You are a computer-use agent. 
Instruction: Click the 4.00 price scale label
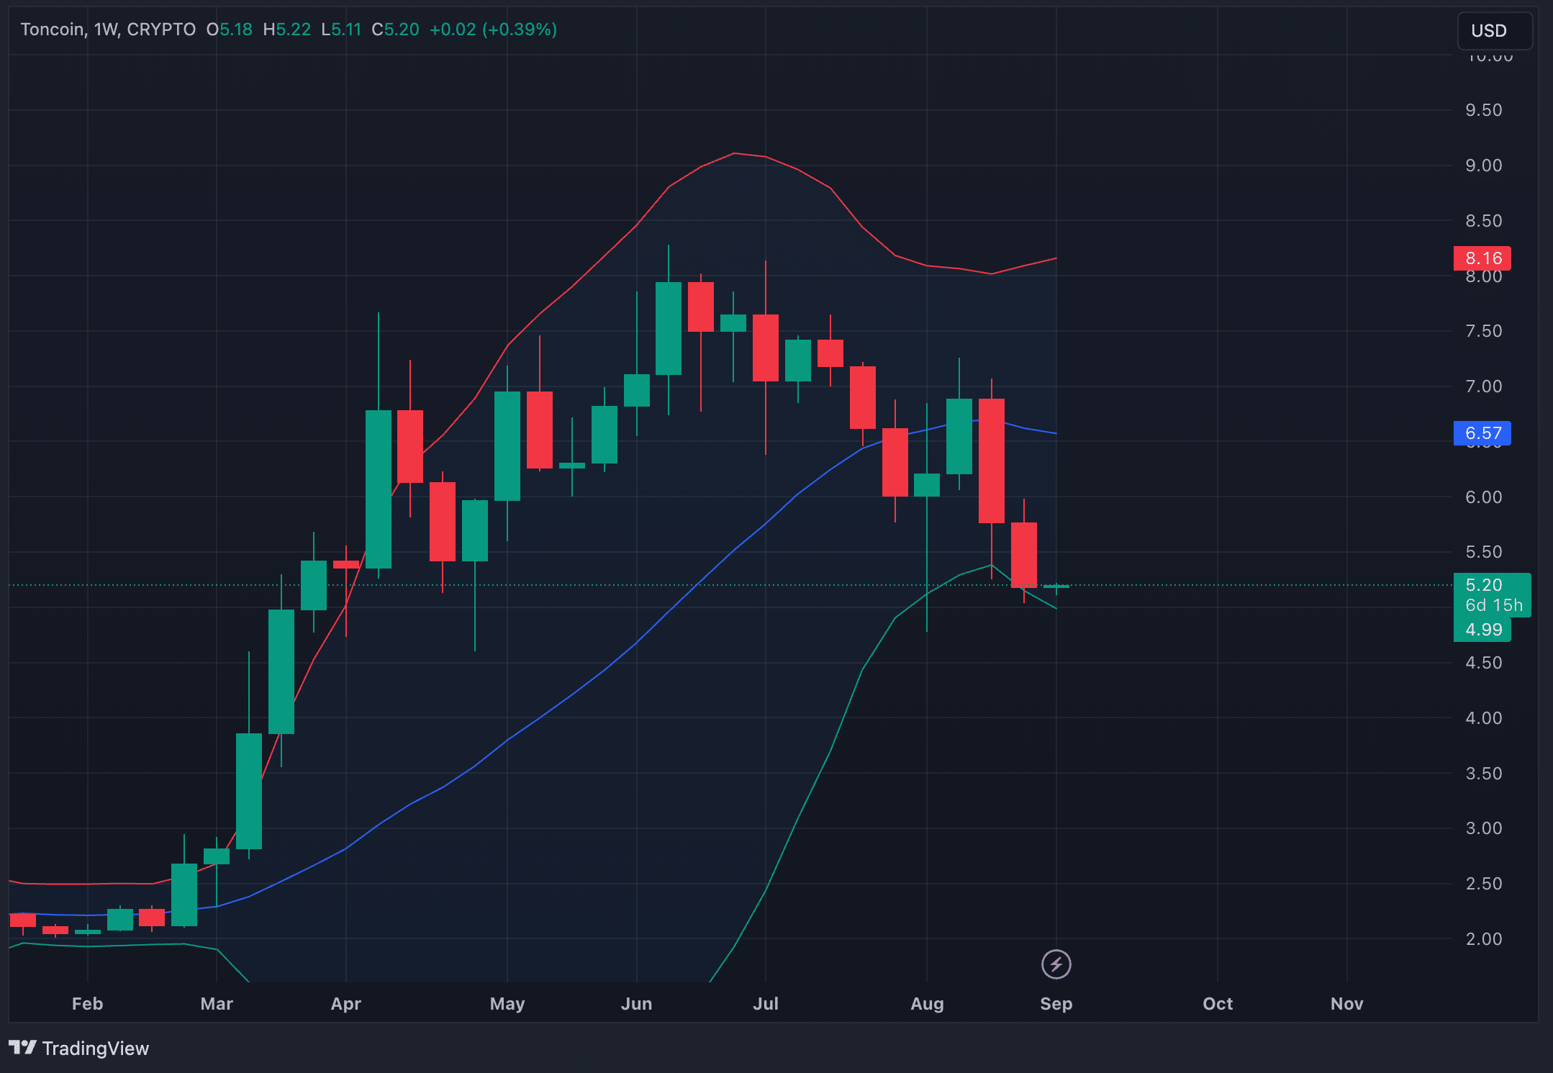point(1484,718)
